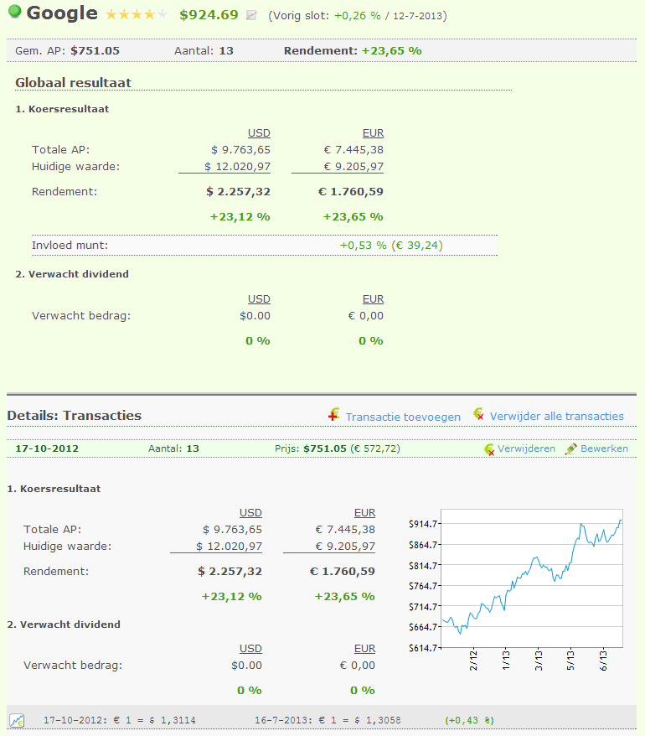Click the transaction date 17-10-2012
The image size is (645, 736).
47,448
